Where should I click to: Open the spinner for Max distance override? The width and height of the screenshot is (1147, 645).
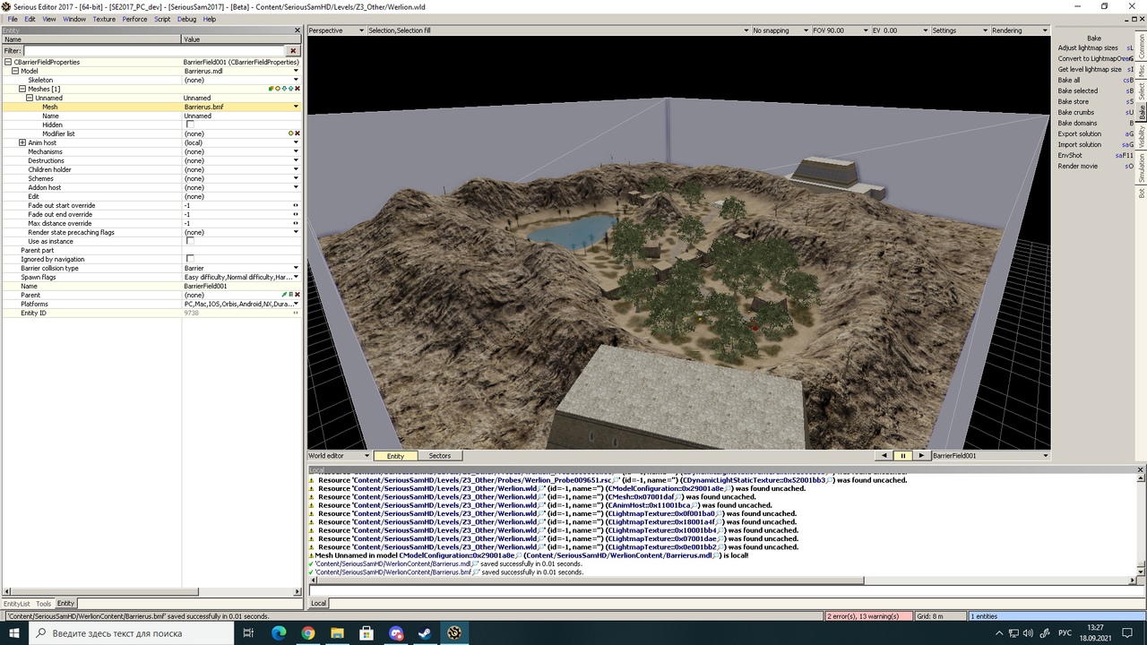tap(296, 223)
